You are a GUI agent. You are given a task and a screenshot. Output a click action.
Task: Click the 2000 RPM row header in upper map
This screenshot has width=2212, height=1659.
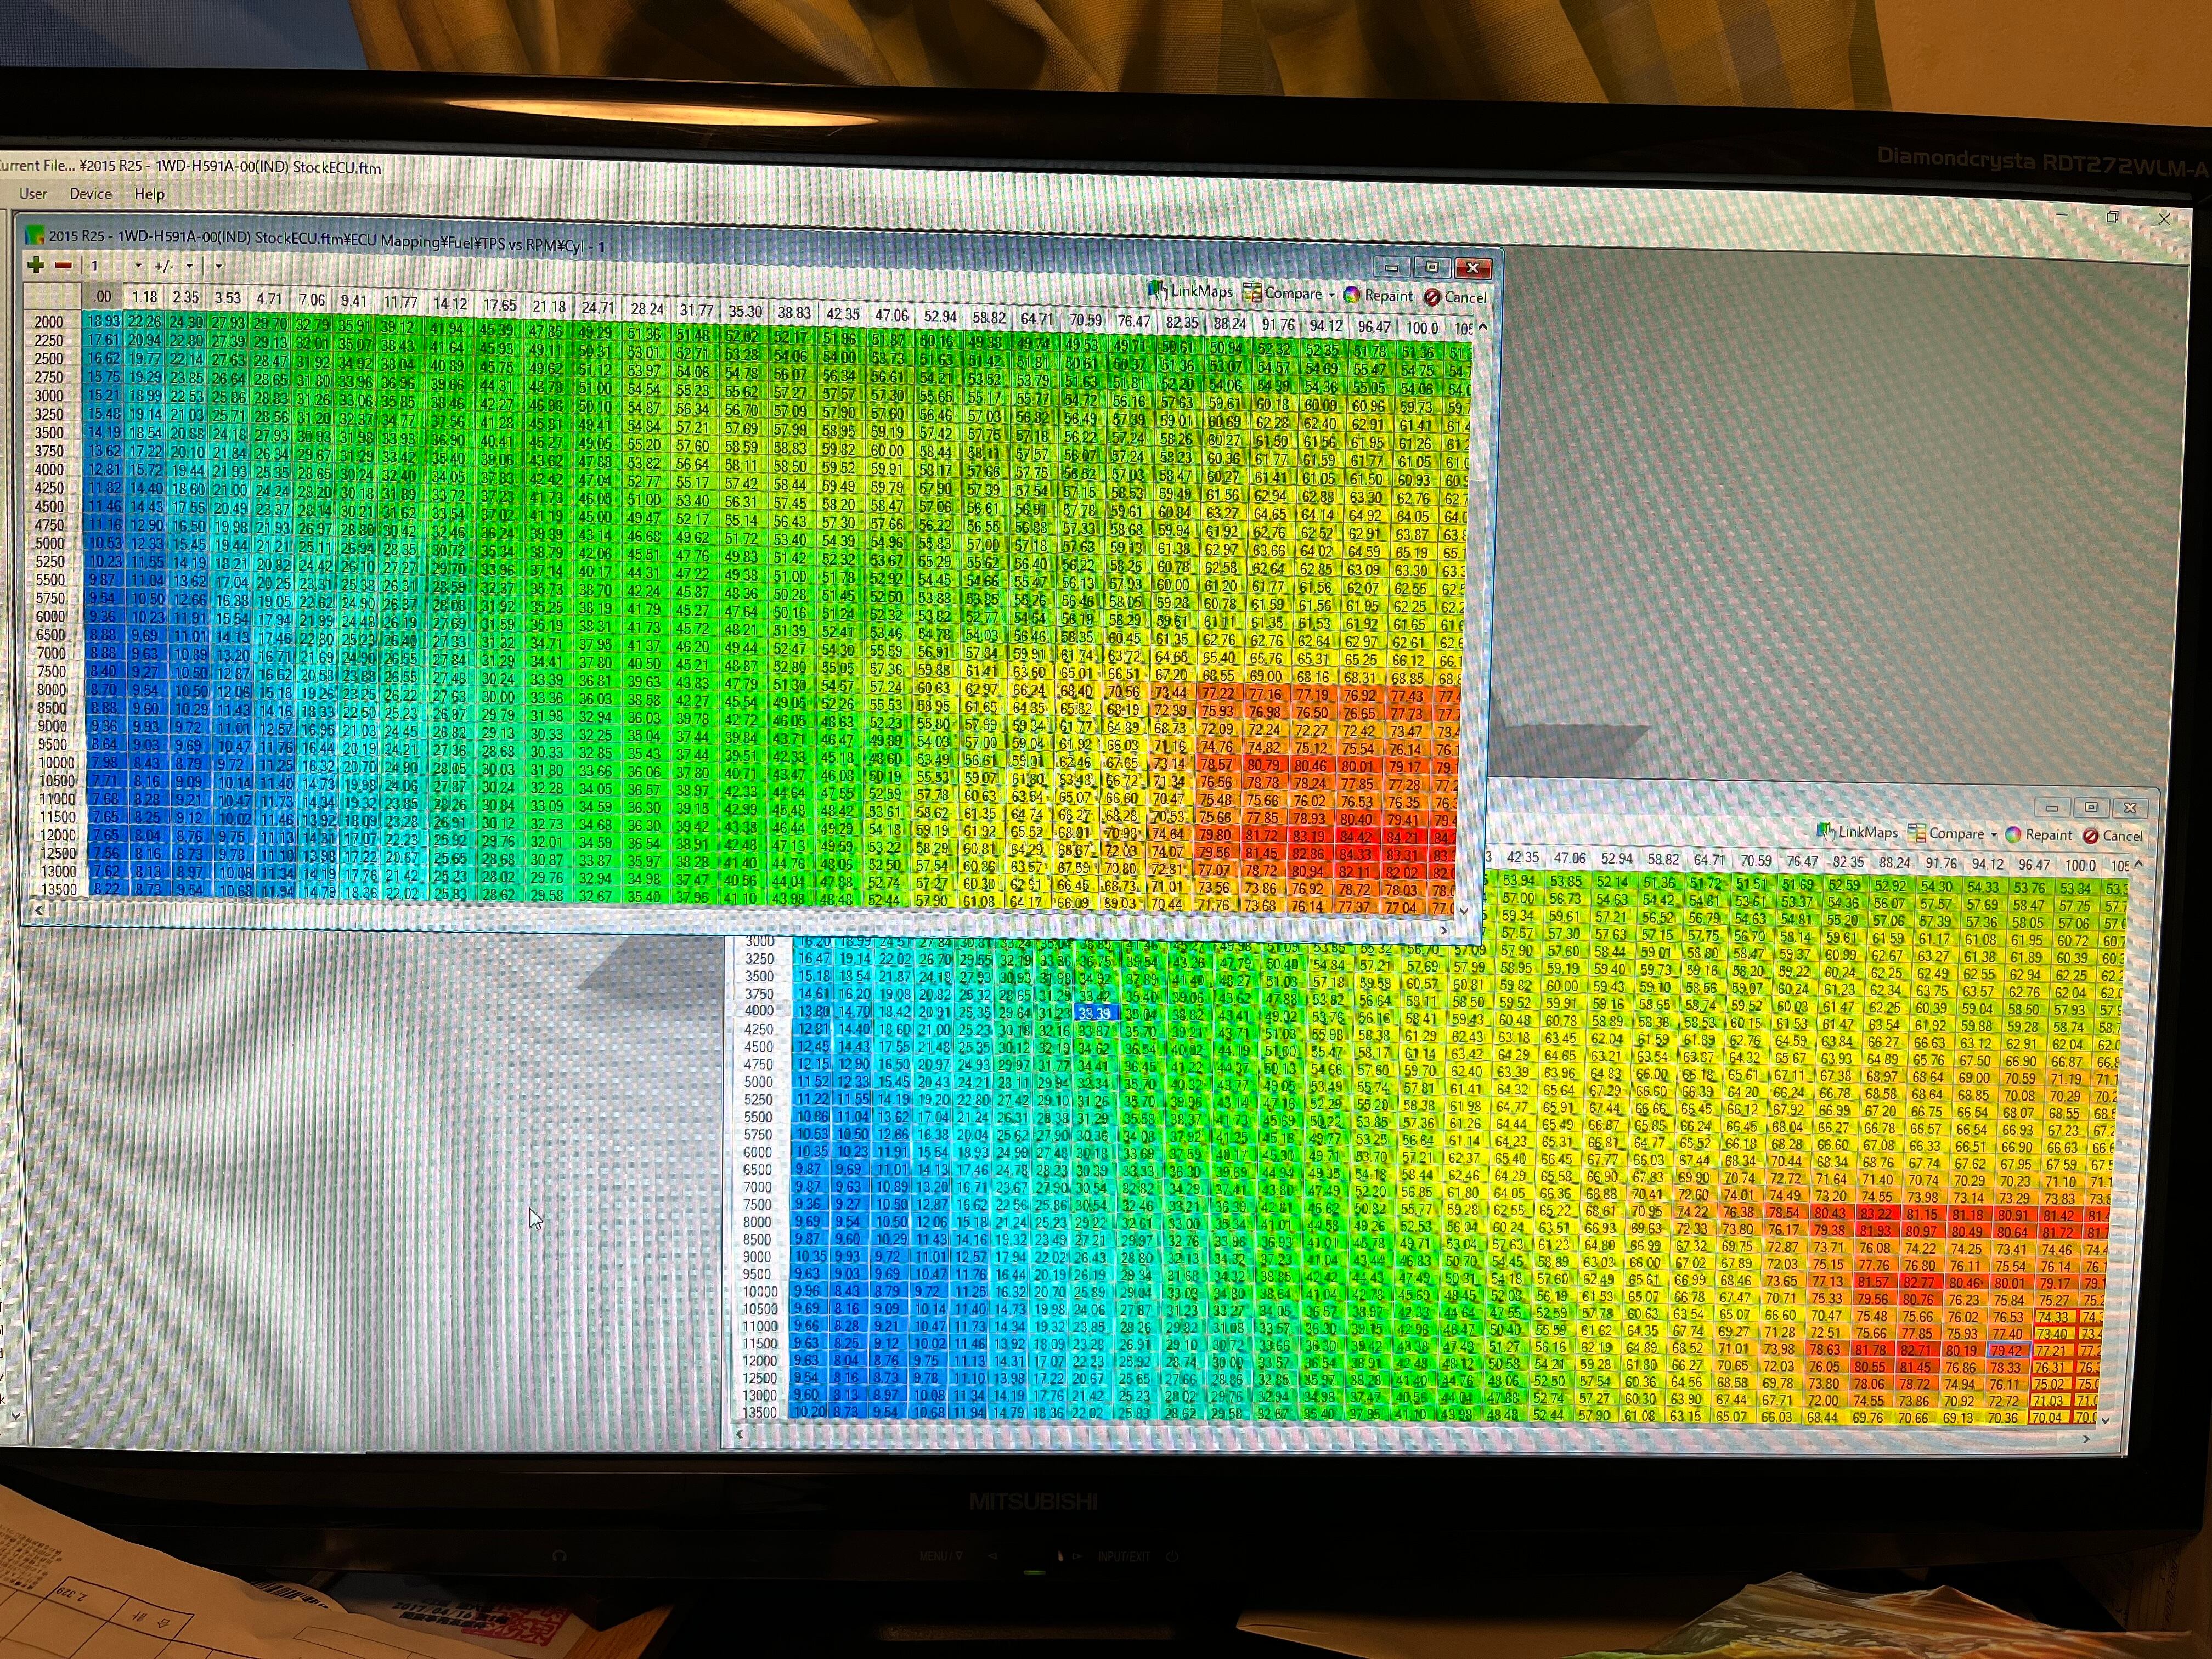click(49, 321)
